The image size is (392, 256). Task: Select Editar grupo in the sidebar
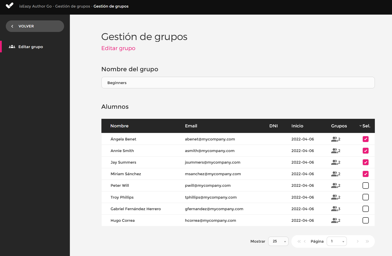[31, 47]
